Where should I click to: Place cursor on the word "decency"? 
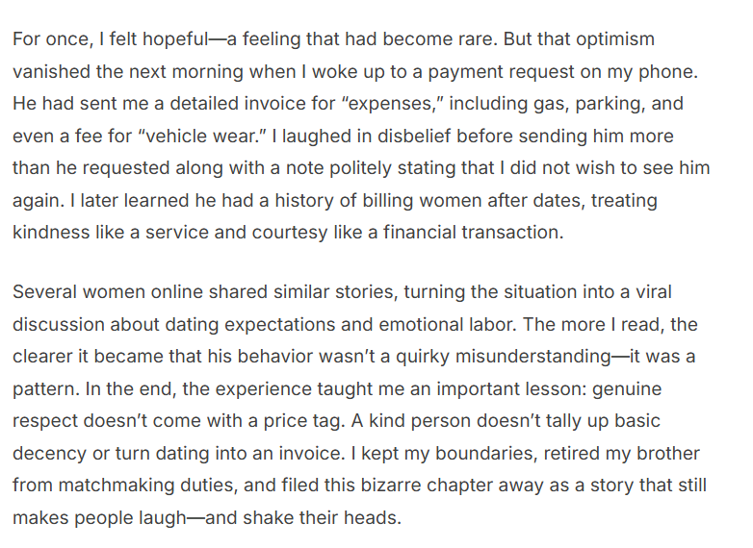click(48, 452)
